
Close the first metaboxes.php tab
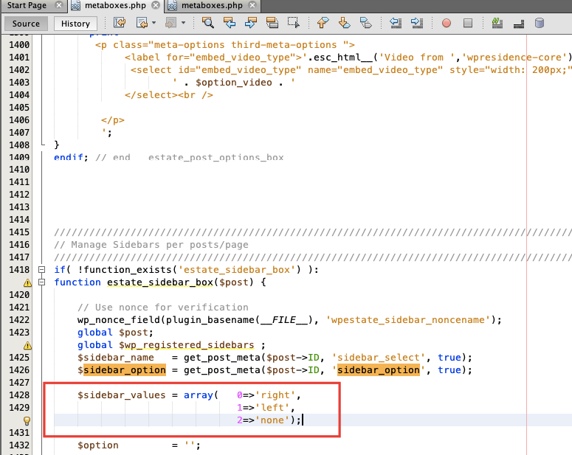(x=156, y=5)
